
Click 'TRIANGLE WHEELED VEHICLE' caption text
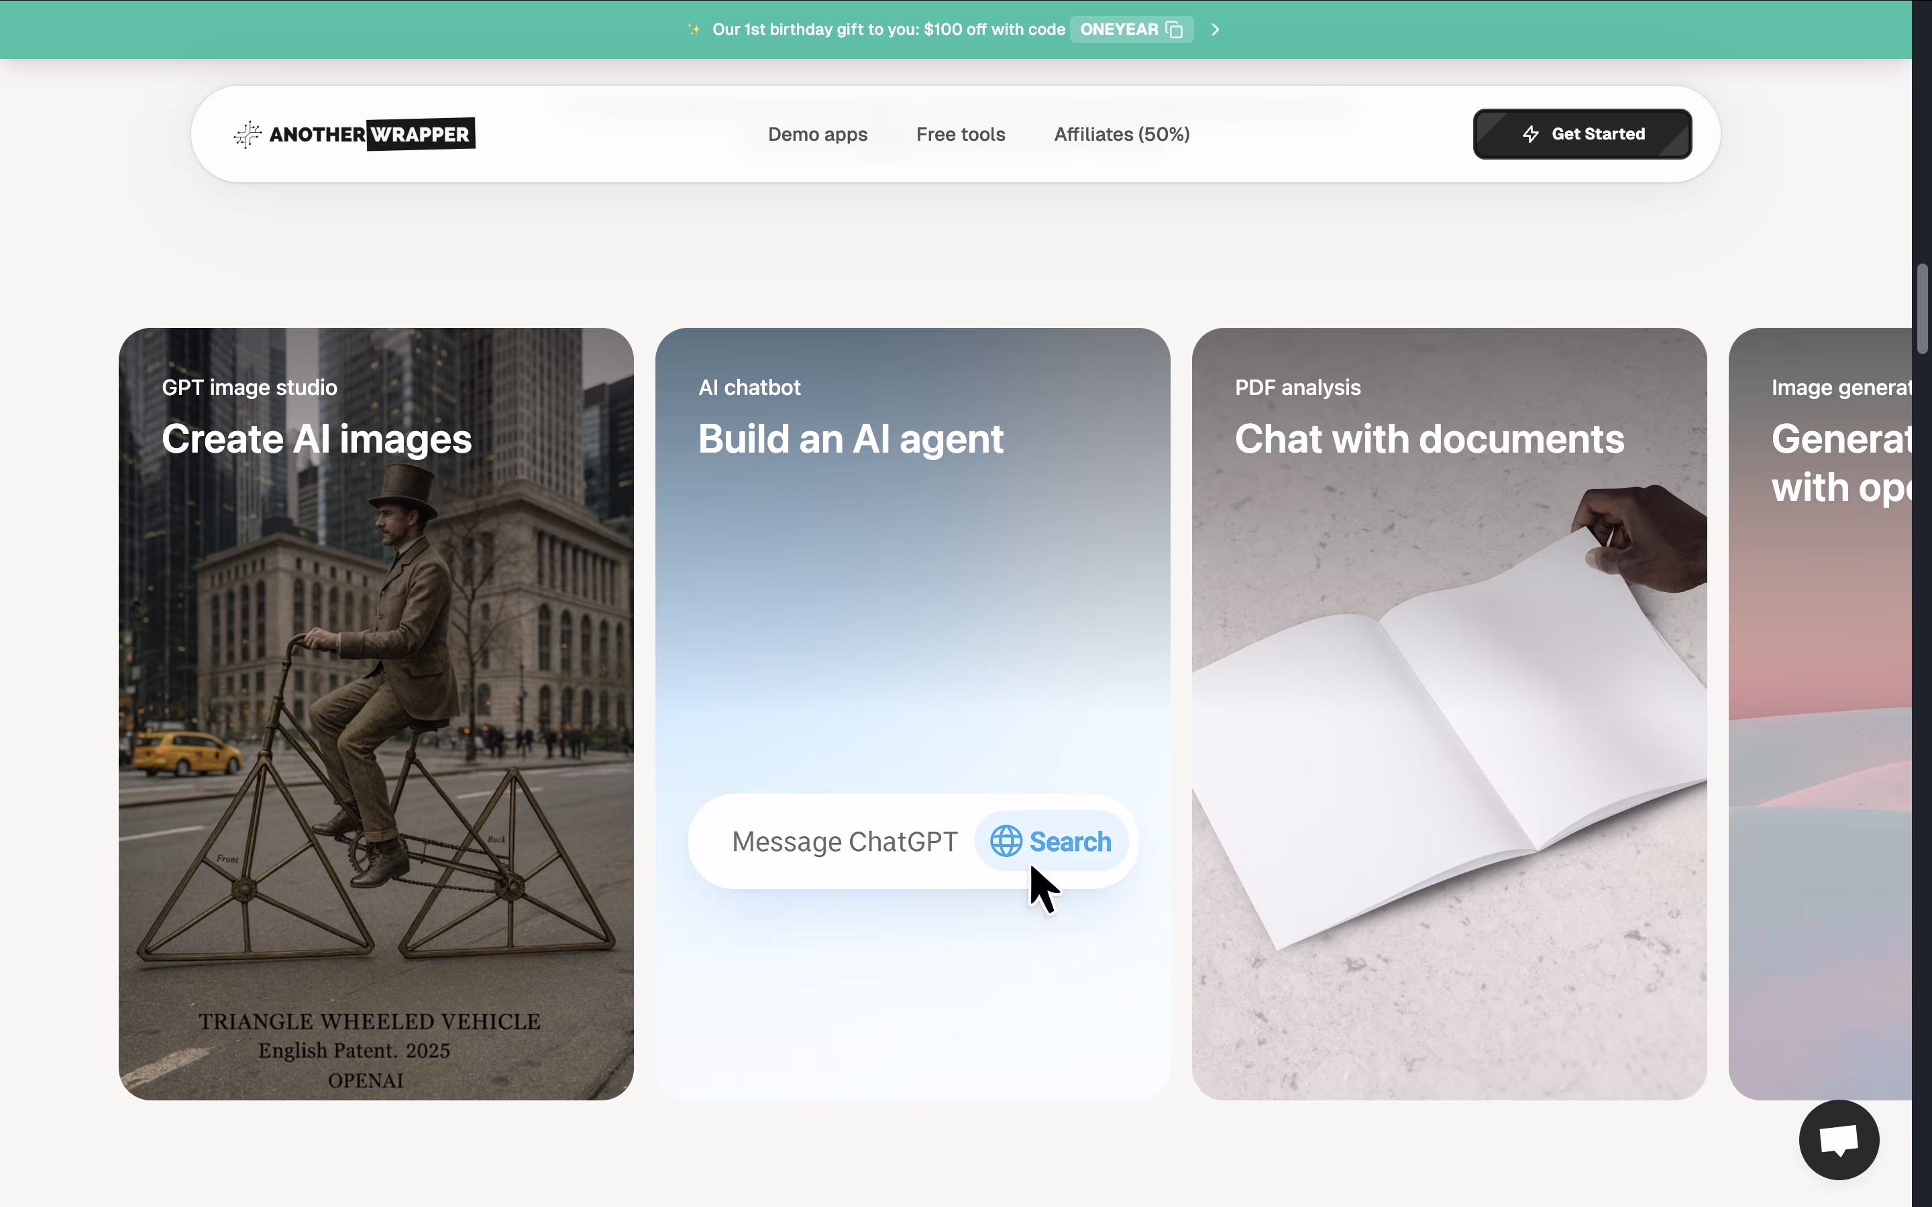370,1022
